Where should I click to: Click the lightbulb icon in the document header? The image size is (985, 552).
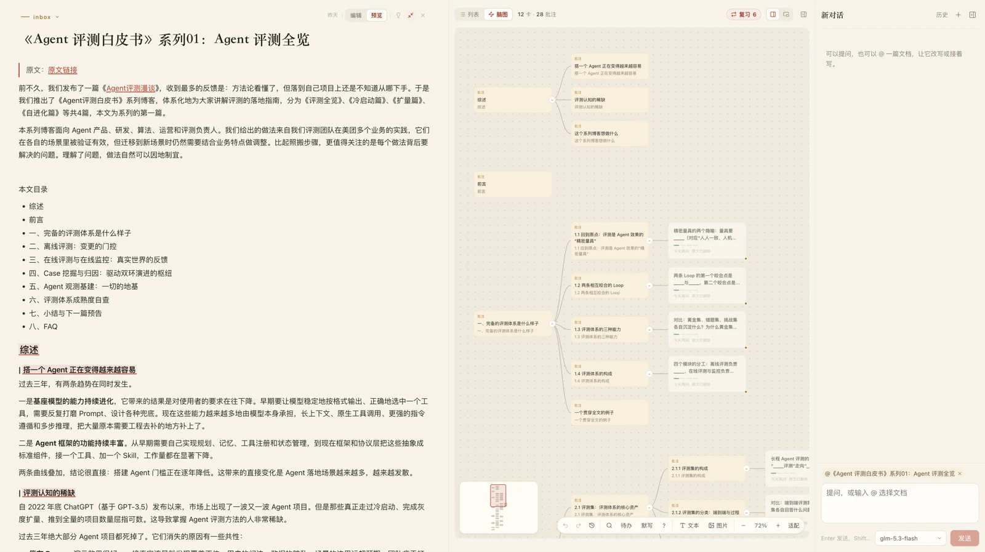click(x=398, y=15)
